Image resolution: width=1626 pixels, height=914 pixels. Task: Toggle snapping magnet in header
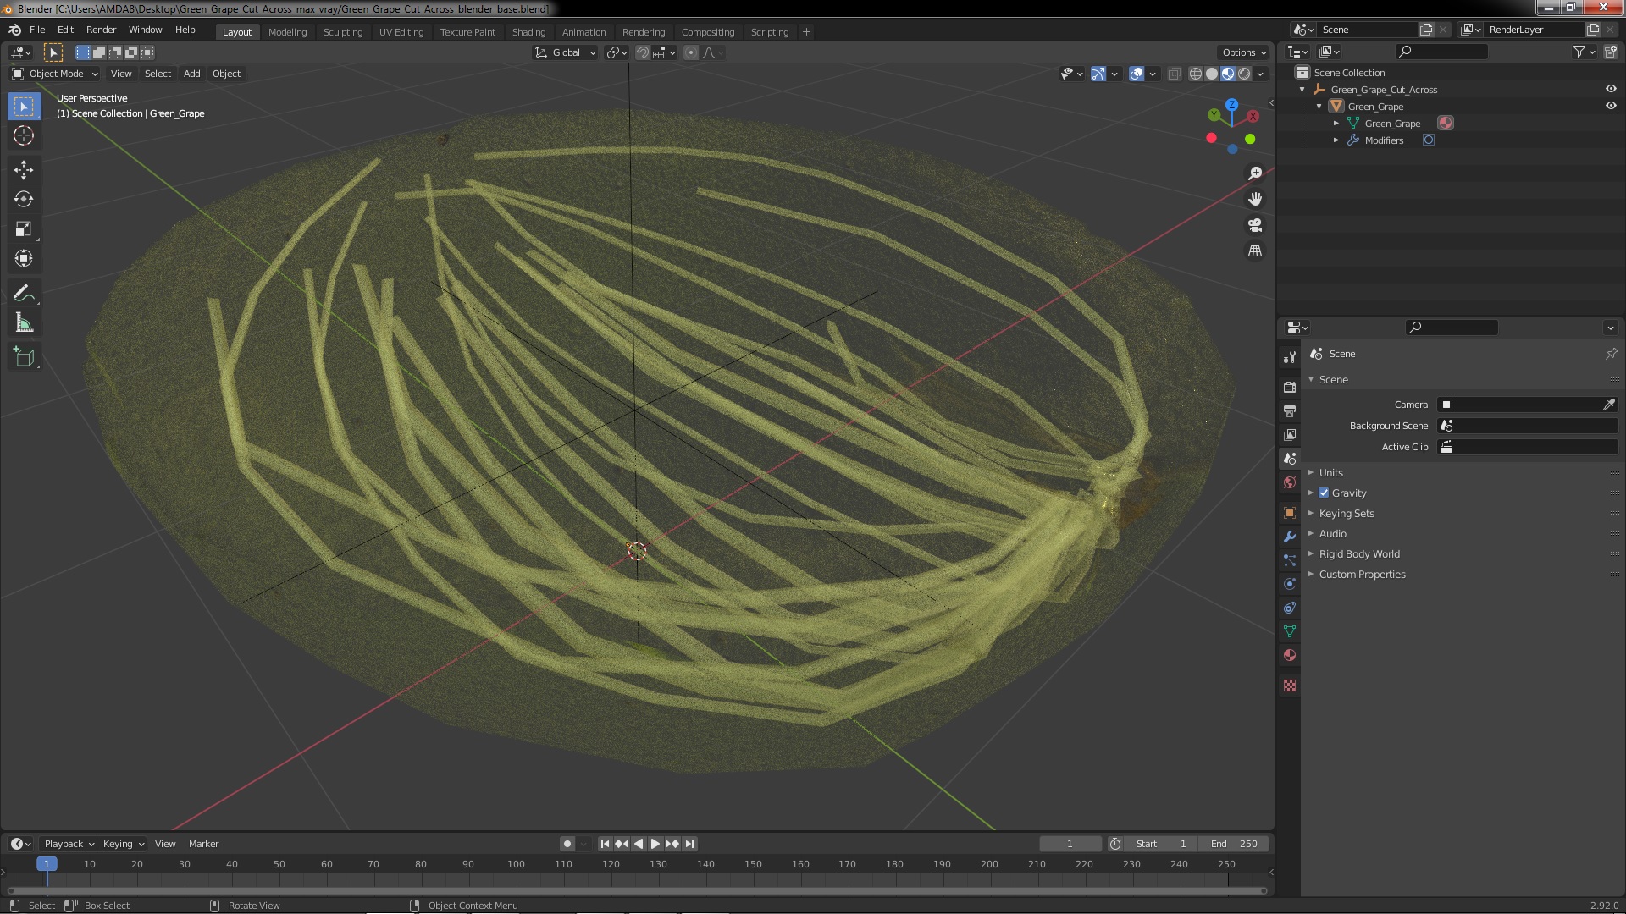click(x=643, y=52)
